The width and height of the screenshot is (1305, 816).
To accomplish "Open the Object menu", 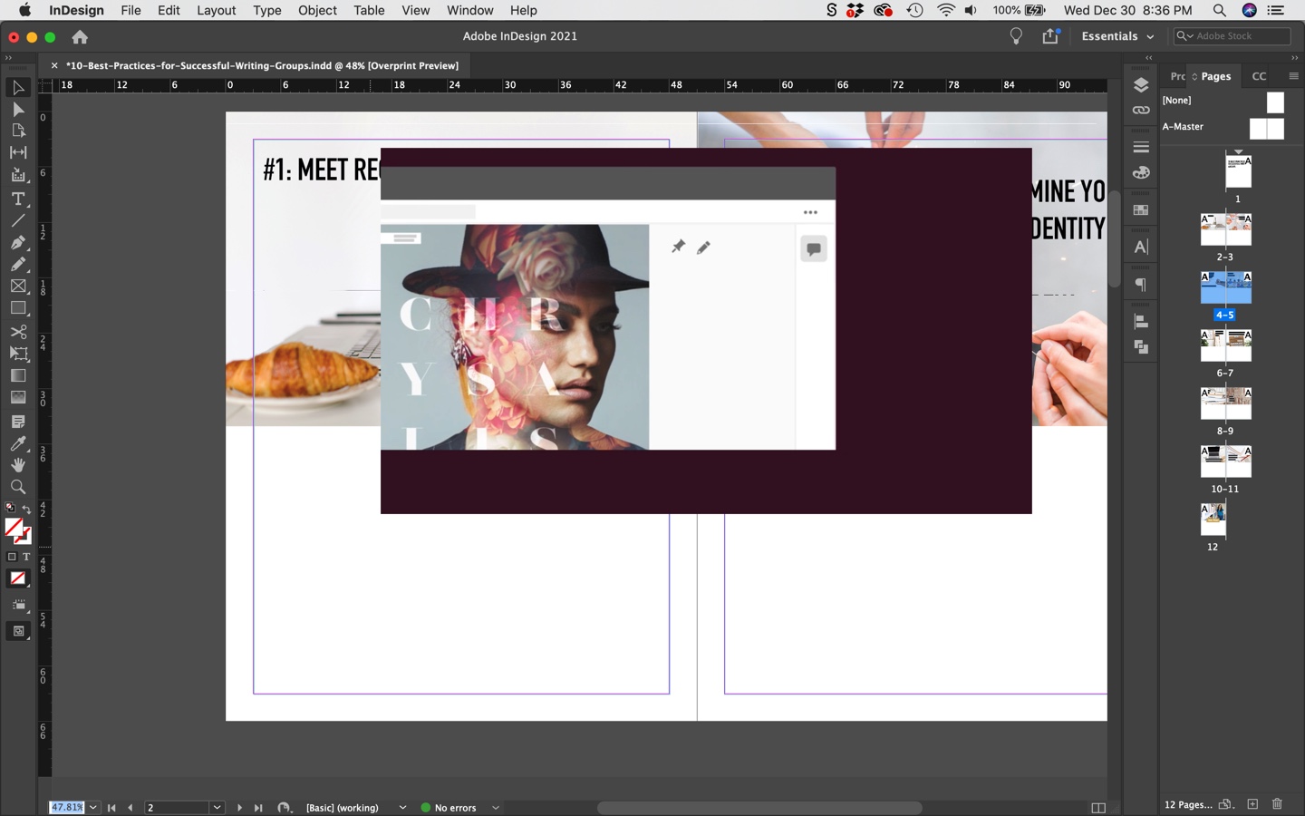I will click(317, 10).
